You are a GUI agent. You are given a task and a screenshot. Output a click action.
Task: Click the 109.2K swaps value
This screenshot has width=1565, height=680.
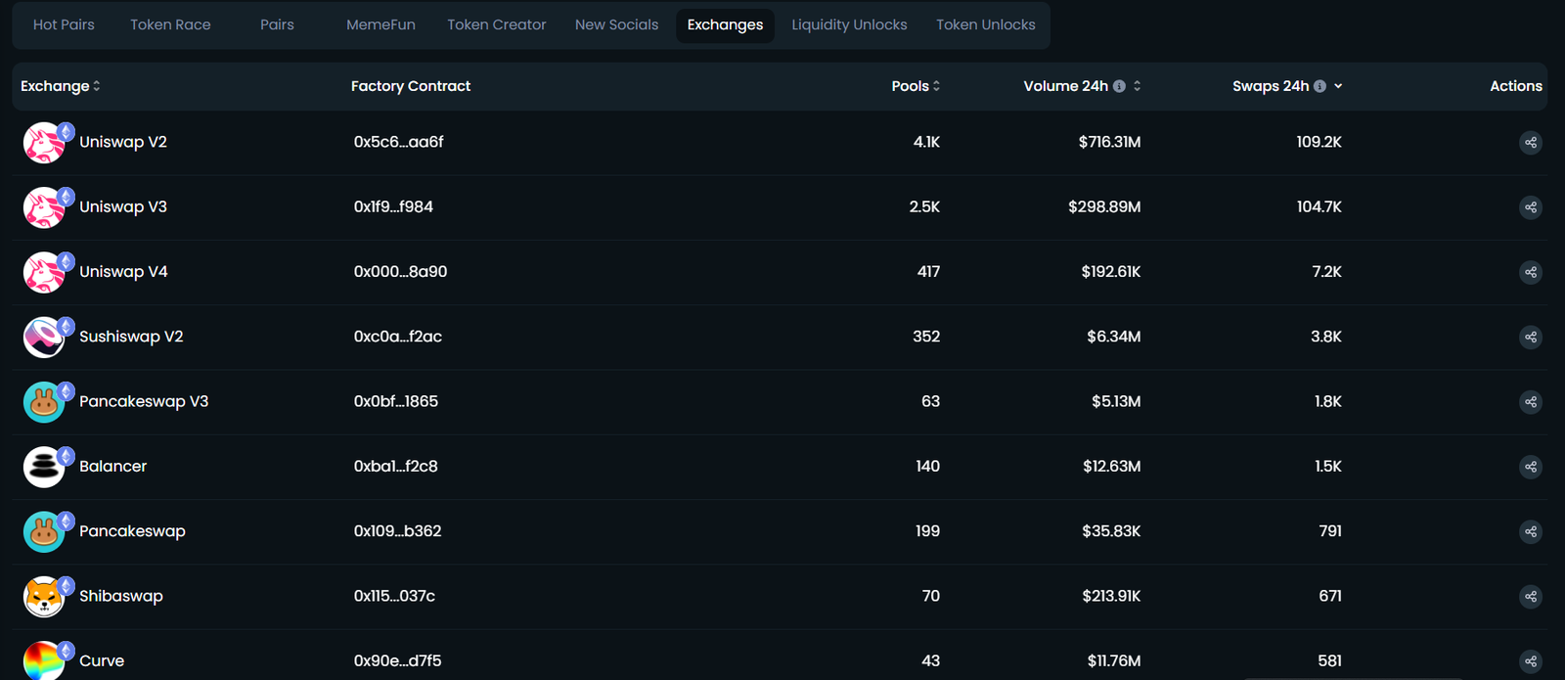pyautogui.click(x=1319, y=143)
